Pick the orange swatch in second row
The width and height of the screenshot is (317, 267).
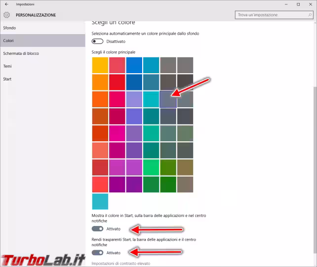100,82
